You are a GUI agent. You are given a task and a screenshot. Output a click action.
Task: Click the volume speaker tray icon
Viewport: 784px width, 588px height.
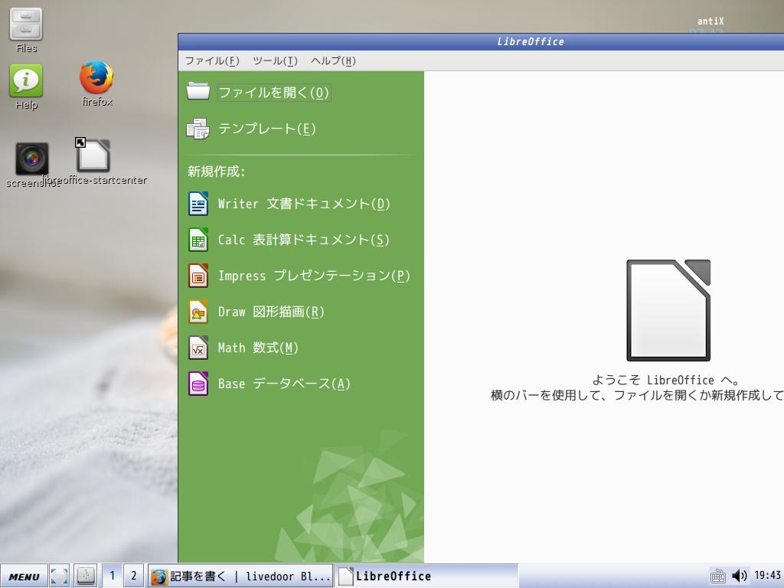click(739, 576)
